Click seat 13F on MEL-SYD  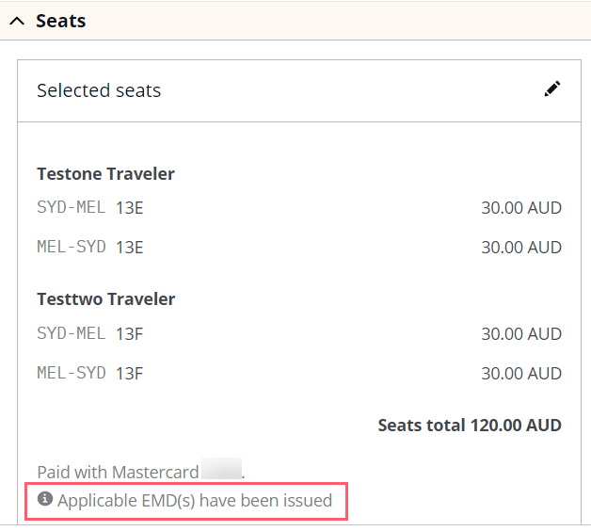point(129,374)
